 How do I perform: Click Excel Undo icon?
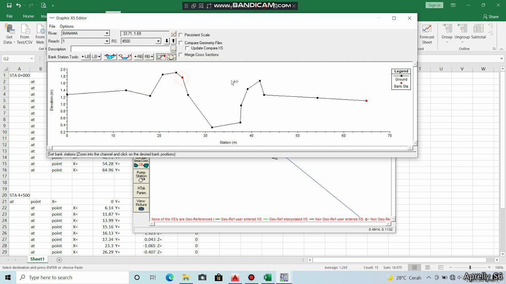coord(19,6)
